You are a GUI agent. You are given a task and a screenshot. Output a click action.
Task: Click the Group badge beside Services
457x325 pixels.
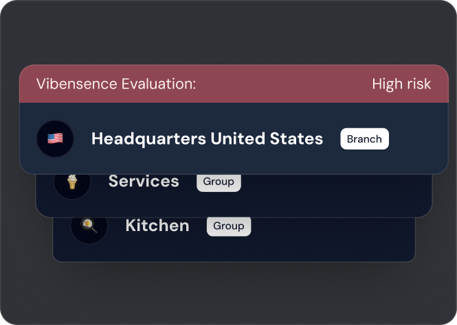point(219,182)
